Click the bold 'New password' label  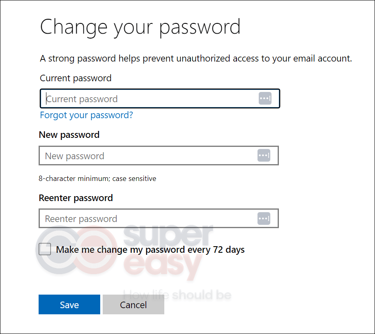pos(69,135)
